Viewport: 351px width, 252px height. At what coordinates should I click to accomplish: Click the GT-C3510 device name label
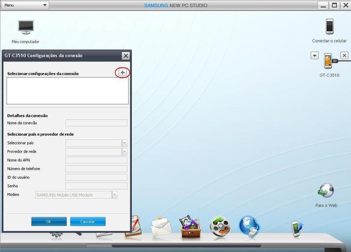330,75
